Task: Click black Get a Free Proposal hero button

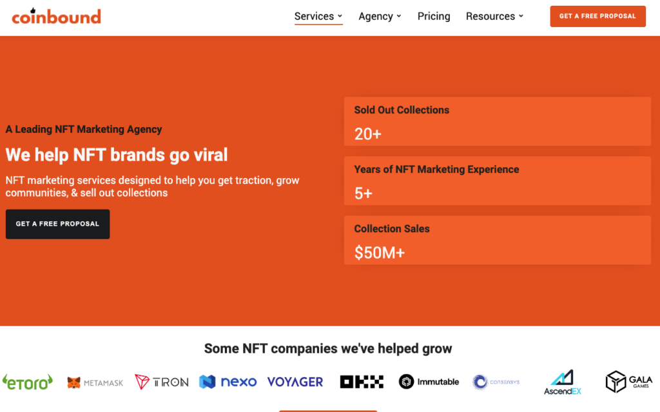Action: (x=57, y=224)
